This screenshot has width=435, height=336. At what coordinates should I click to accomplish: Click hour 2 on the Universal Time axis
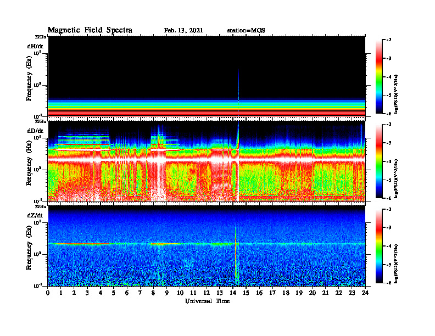point(74,293)
